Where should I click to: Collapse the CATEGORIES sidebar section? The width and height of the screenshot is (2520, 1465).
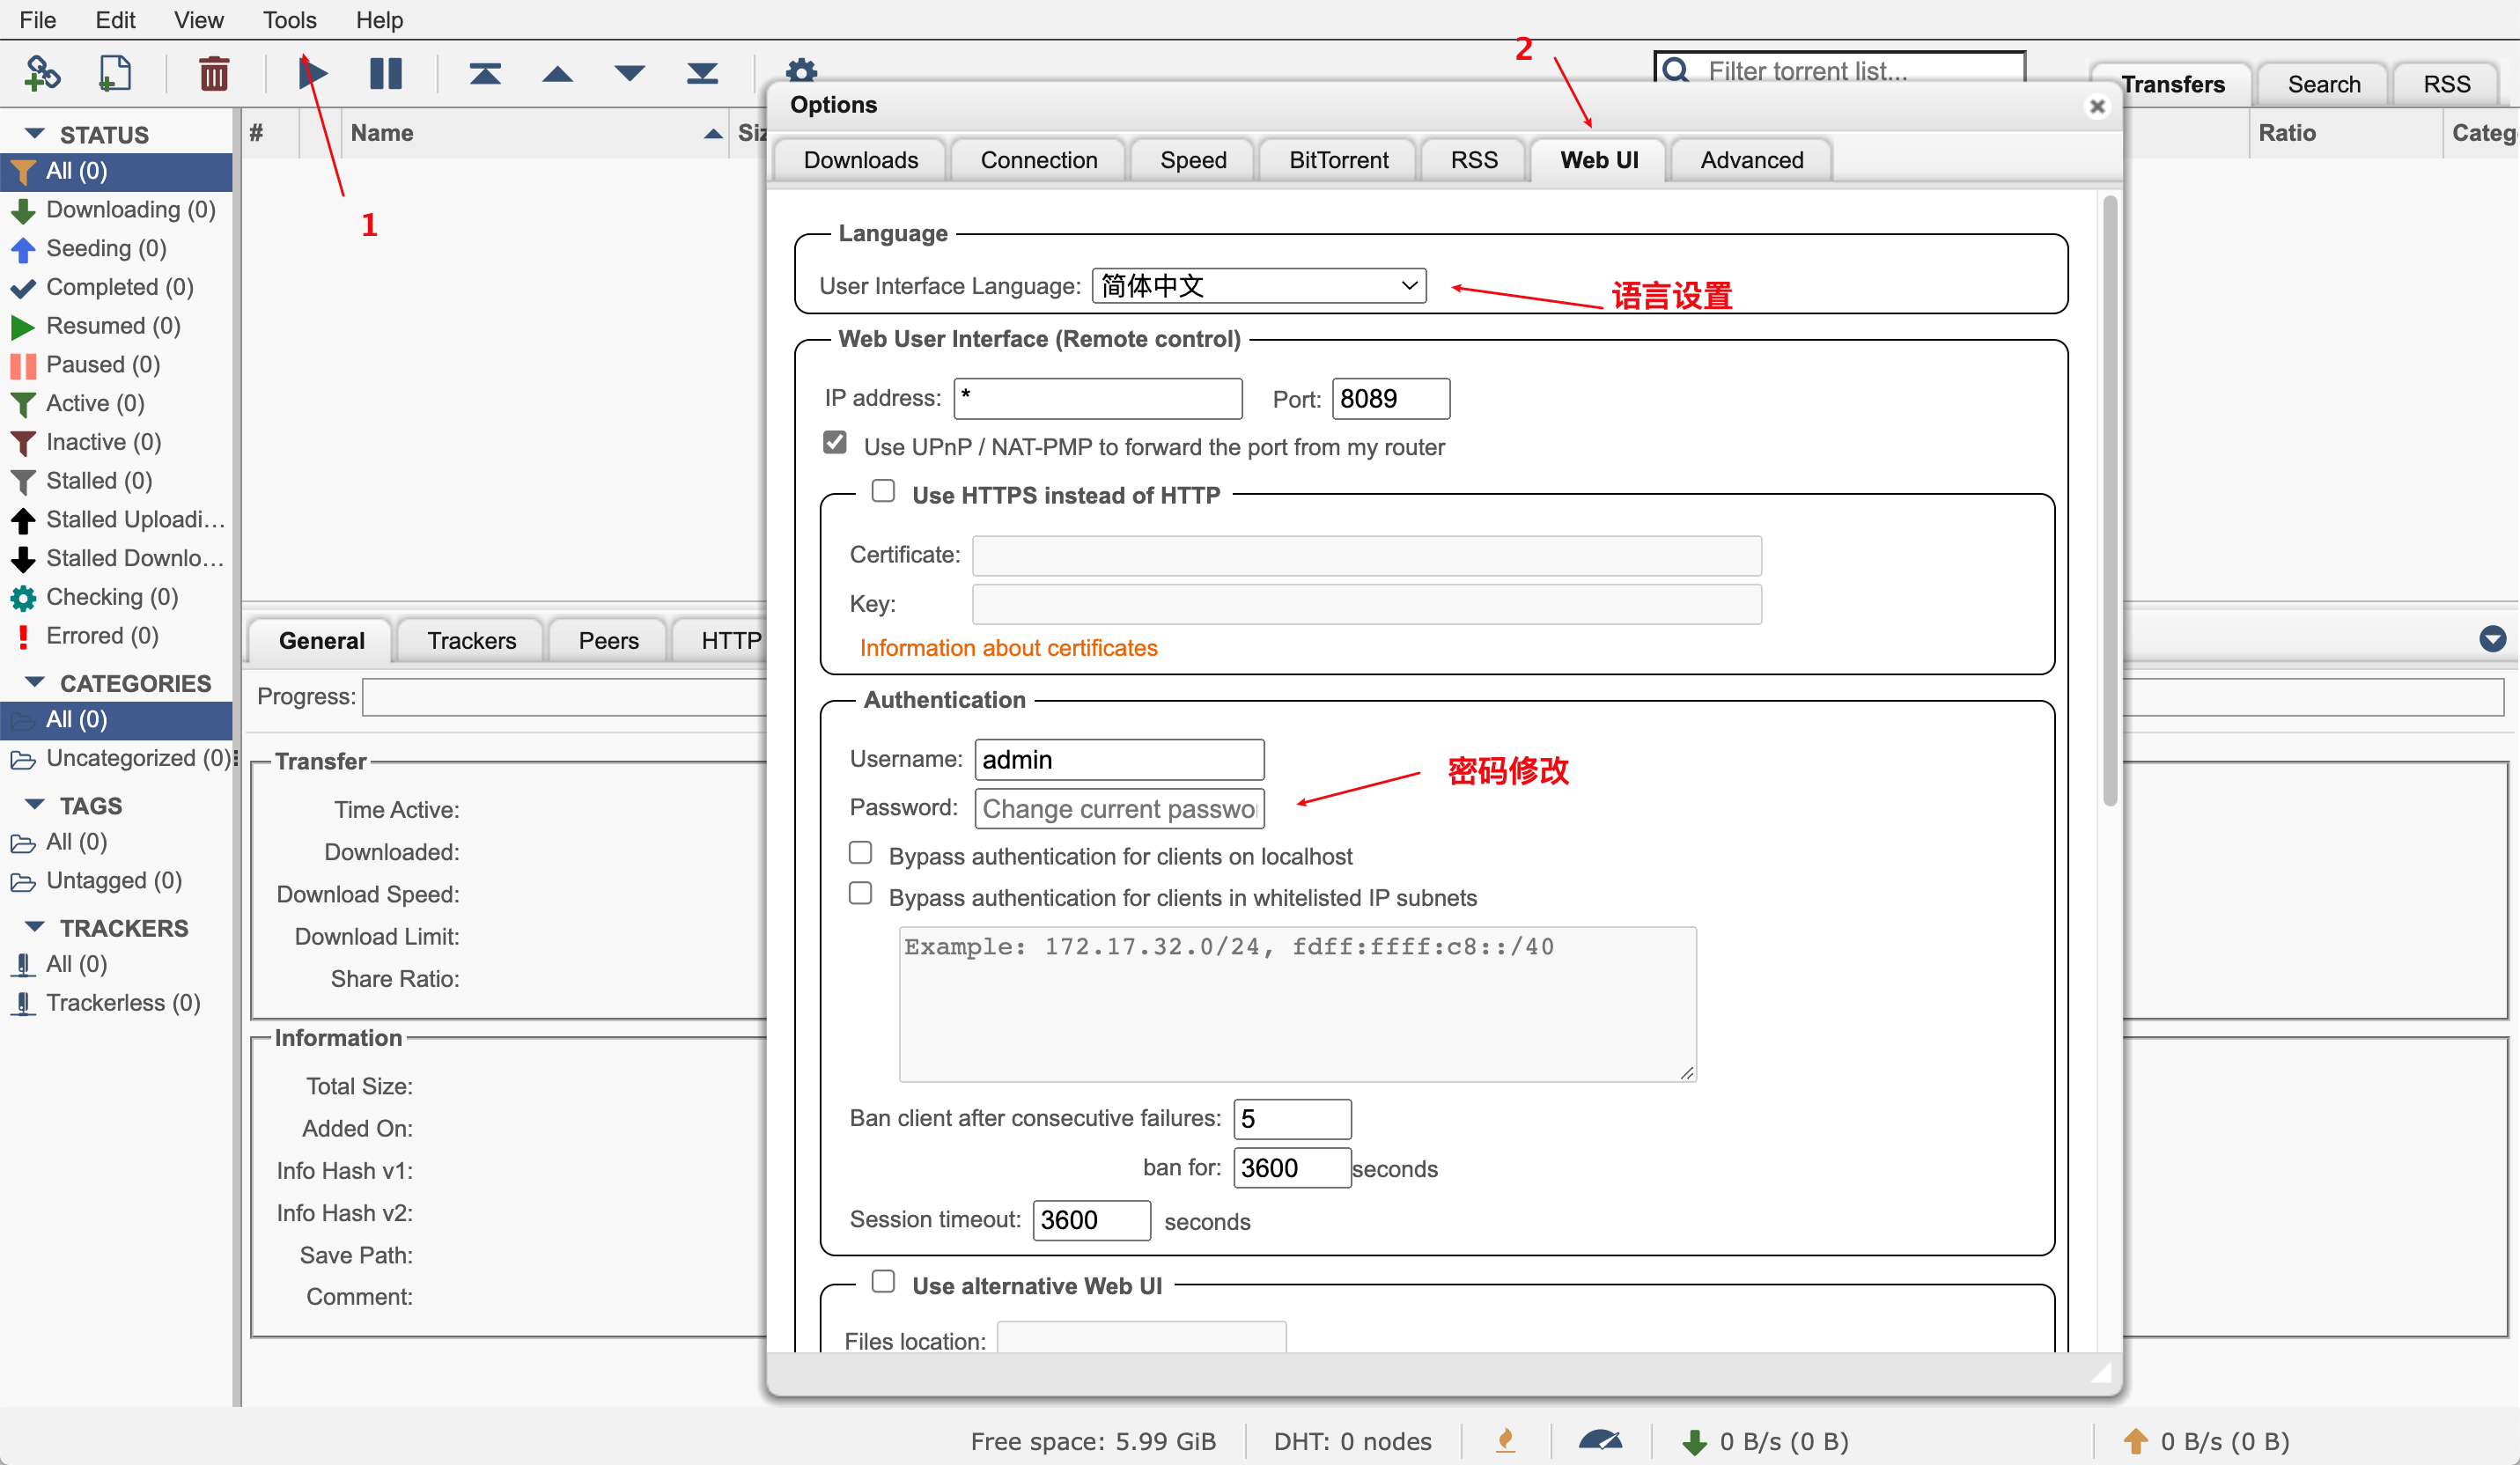[35, 682]
